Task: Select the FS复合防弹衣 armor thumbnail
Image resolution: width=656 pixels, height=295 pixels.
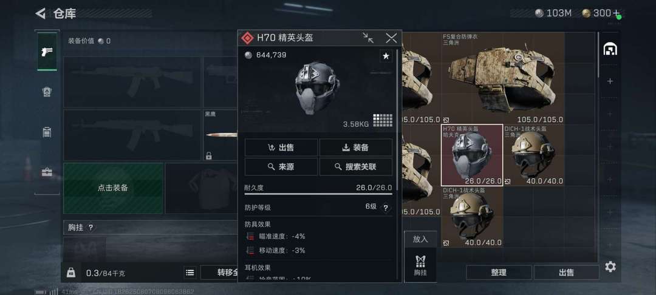Action: [502, 78]
